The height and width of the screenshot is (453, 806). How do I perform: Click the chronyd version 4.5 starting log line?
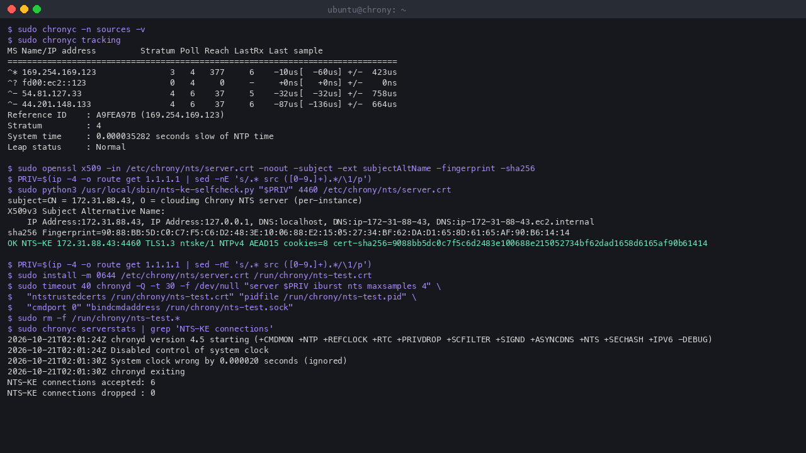click(x=360, y=340)
